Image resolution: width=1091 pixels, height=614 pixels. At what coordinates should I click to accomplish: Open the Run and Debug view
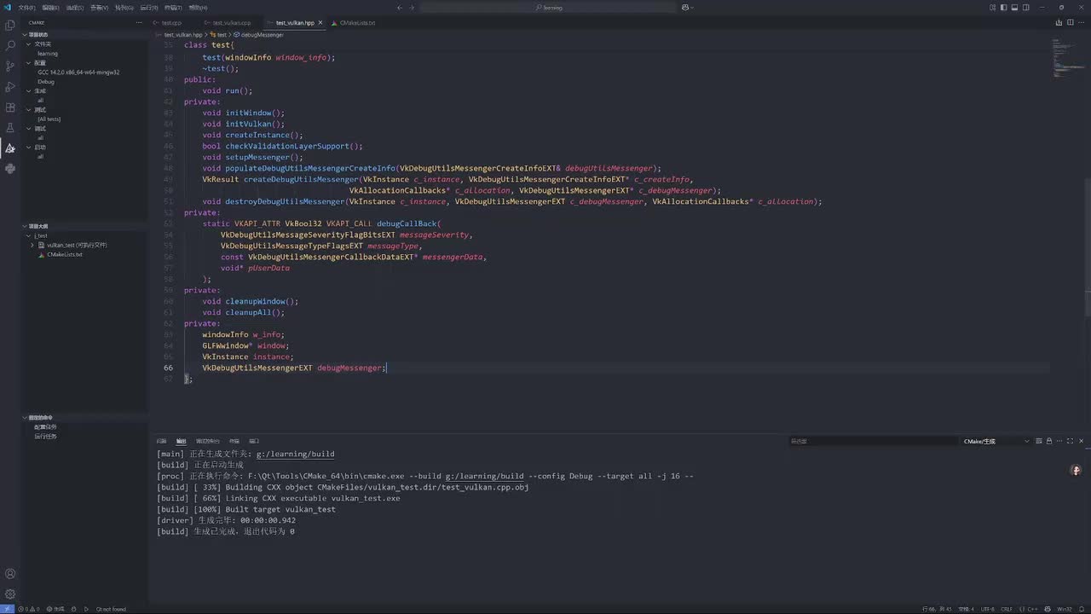coord(10,87)
